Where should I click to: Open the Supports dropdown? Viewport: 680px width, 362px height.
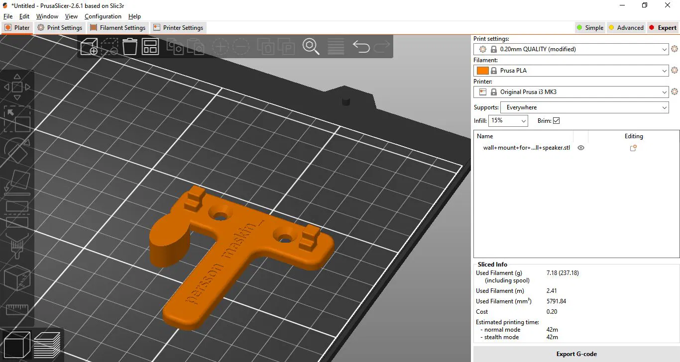(x=584, y=107)
